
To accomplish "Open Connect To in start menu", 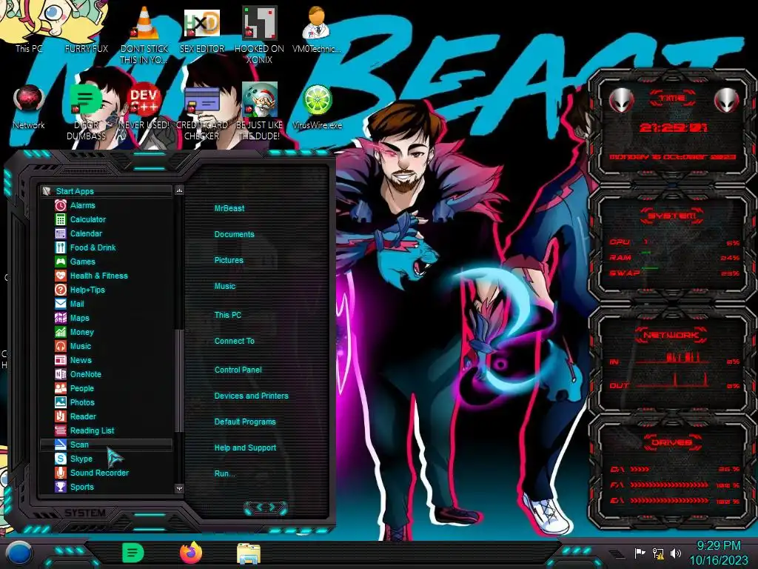I will point(235,341).
